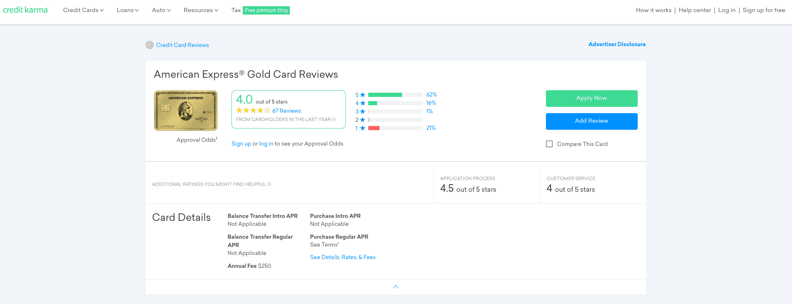Click Sign up for free
792x304 pixels.
764,10
